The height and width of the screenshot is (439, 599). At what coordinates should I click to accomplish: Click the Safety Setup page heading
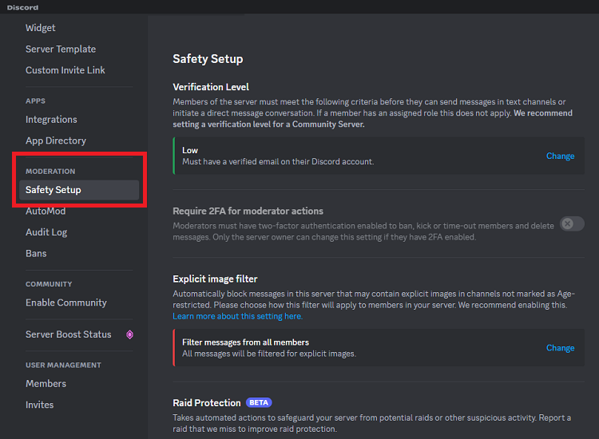pyautogui.click(x=208, y=59)
